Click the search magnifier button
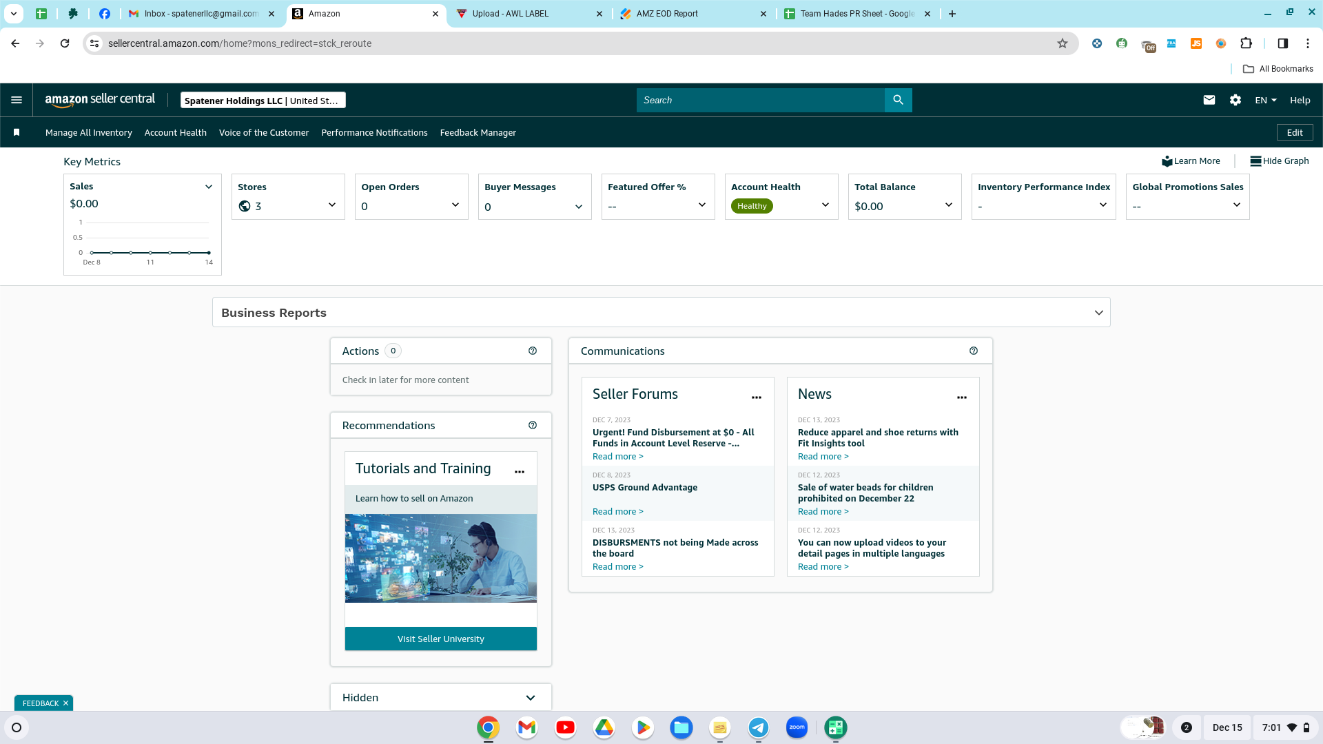Screen dimensions: 1323x744 [x=898, y=100]
